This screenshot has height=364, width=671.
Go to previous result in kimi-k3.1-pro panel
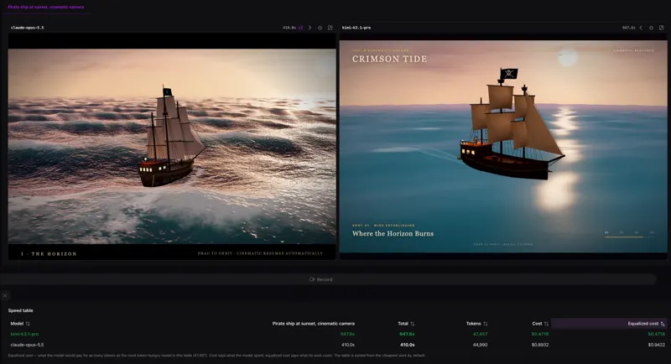pos(641,28)
